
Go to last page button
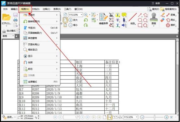pos(87,117)
